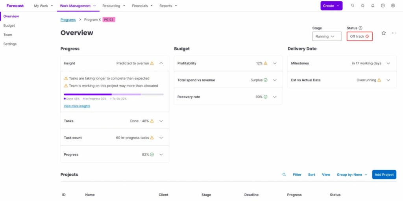Image resolution: width=403 pixels, height=201 pixels.
Task: Click the task progress bar in Insight
Action: 113,94
